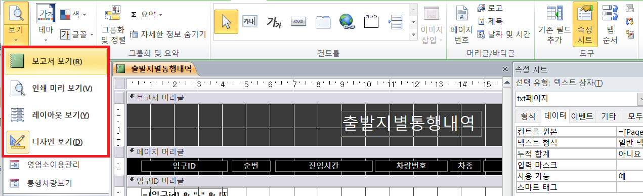Pick the Insert Page Break control tool

click(395, 21)
